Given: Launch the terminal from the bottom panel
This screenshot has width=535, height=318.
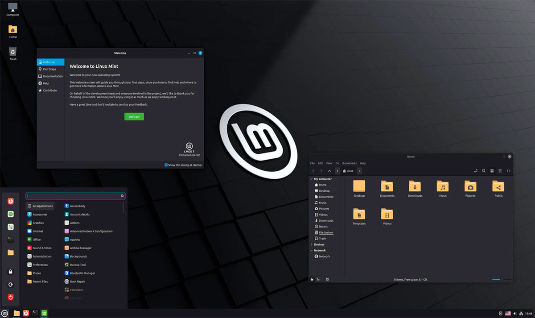Looking at the screenshot, I should pos(35,313).
